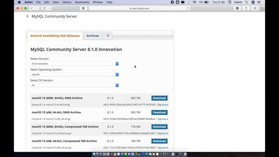Open the Select OS Version dropdown
Screen dimensions: 279x157
tap(75, 85)
